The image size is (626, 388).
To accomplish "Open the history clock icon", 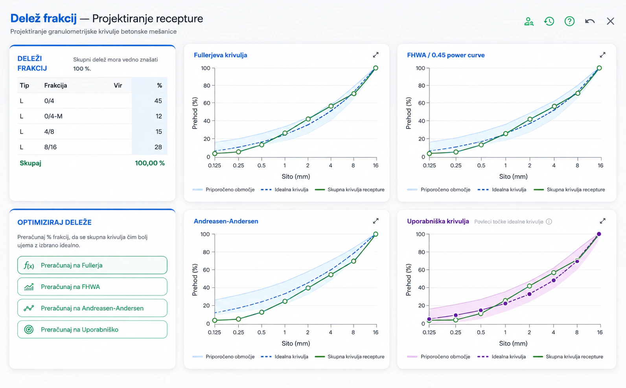I will (549, 21).
